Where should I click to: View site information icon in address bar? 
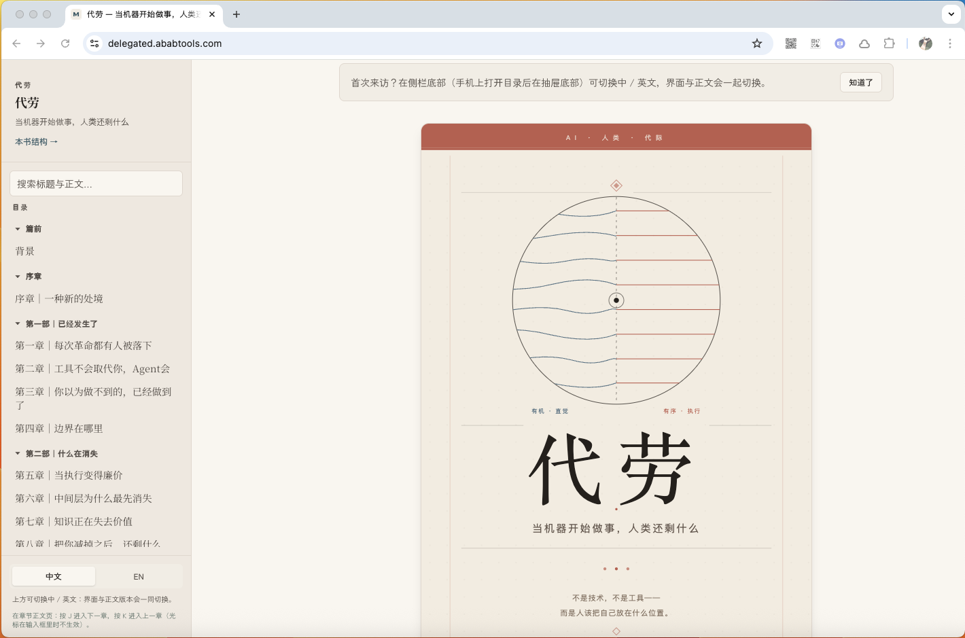[94, 43]
